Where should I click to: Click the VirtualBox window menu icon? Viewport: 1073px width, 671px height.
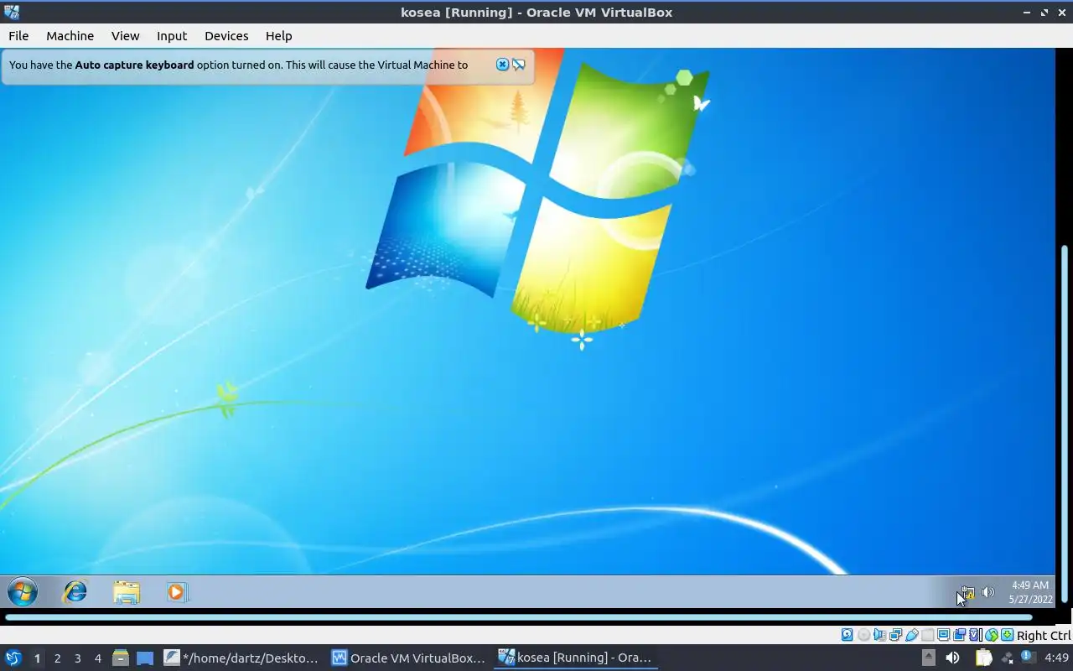(12, 12)
